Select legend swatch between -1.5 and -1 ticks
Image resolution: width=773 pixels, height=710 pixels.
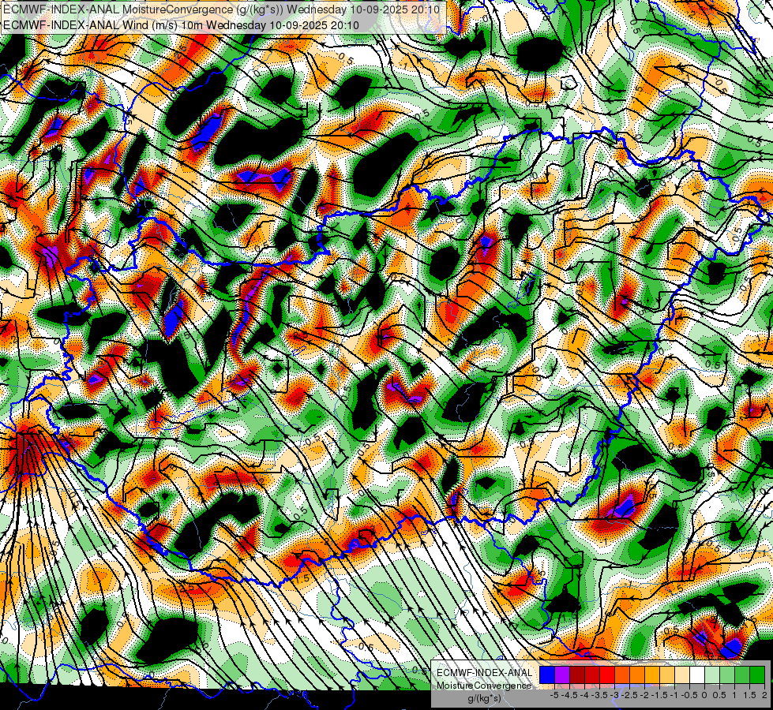[x=667, y=675]
